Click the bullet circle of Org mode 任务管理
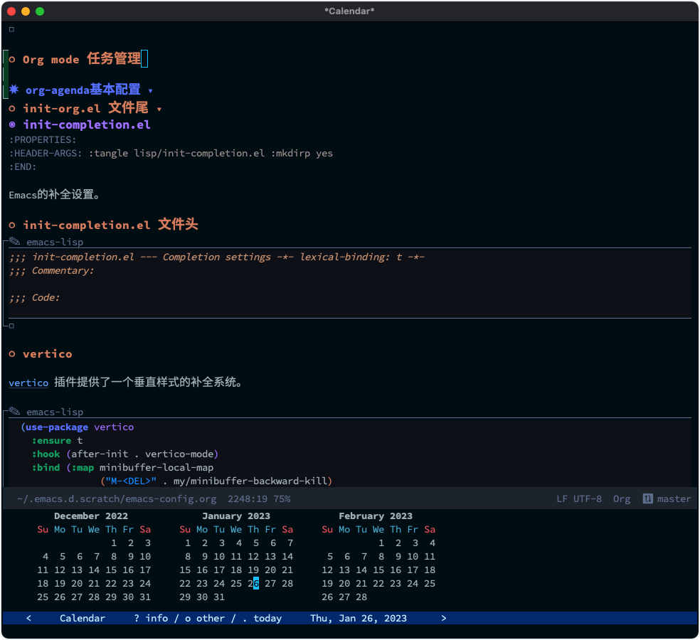This screenshot has height=640, width=700. tap(12, 59)
